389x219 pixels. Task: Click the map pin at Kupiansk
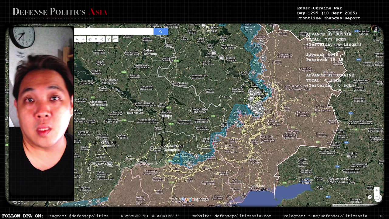(x=260, y=41)
